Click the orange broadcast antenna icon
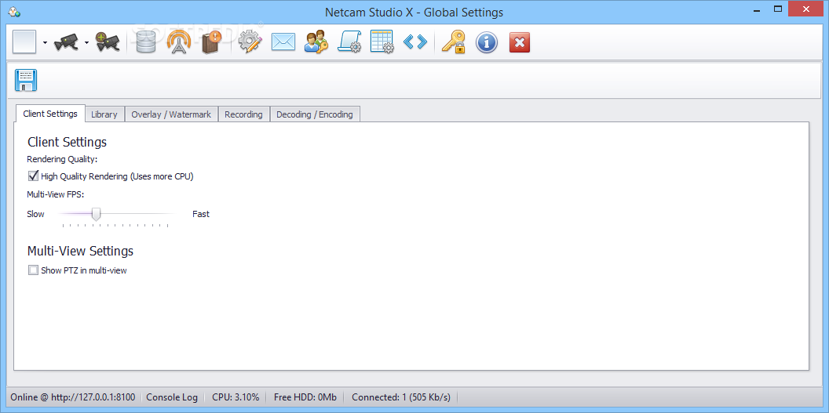The height and width of the screenshot is (413, 829). click(179, 42)
